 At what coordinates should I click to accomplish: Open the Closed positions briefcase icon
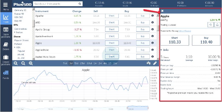coord(6,57)
